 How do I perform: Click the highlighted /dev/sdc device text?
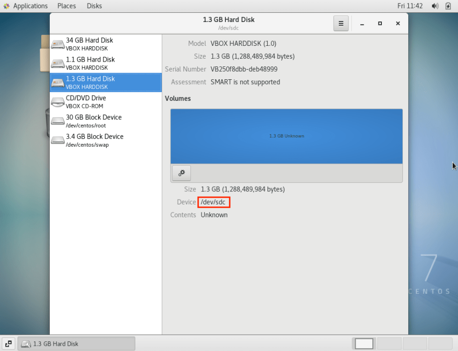(213, 202)
